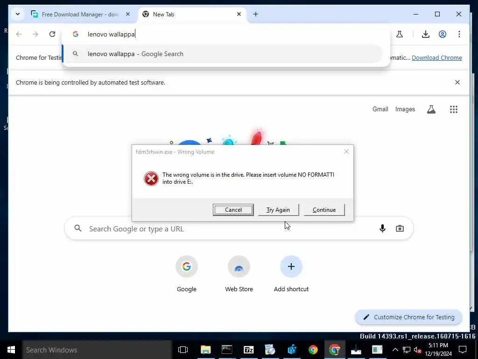The image size is (478, 359).
Task: Open the download tray taskbar icon
Action: (356, 350)
